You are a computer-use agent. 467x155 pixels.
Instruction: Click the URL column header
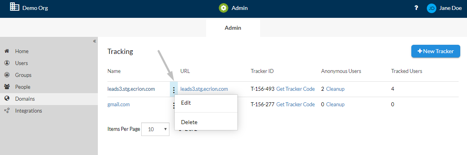pos(185,71)
